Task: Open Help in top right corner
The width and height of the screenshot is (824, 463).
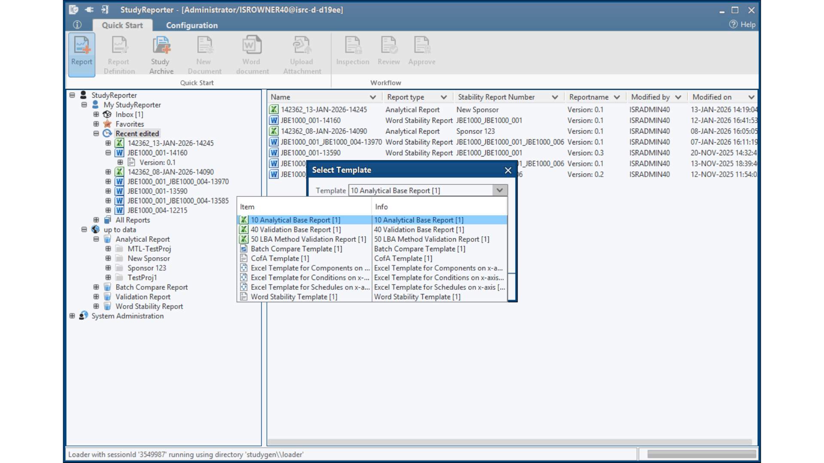Action: tap(742, 24)
